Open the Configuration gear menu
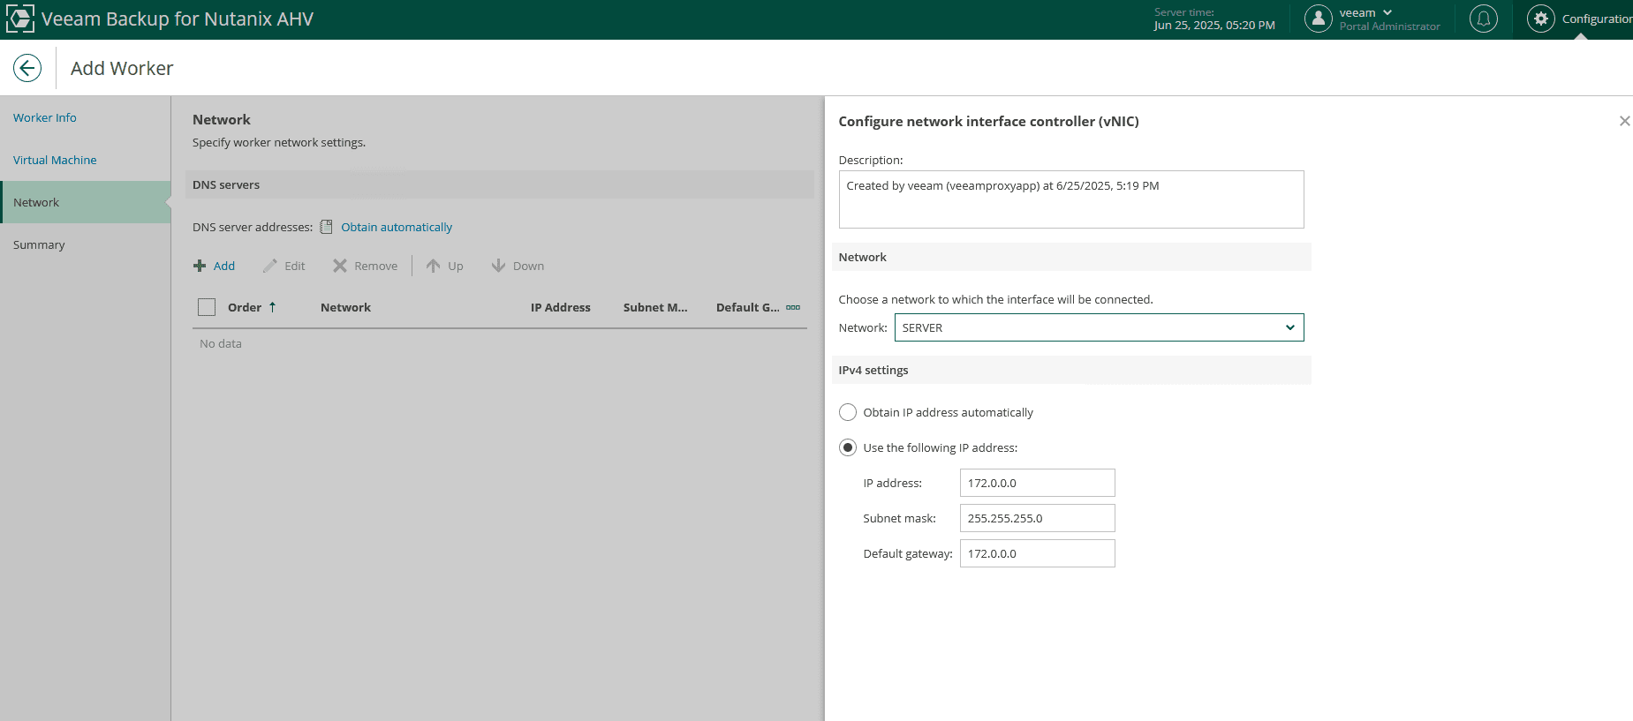 click(x=1541, y=19)
